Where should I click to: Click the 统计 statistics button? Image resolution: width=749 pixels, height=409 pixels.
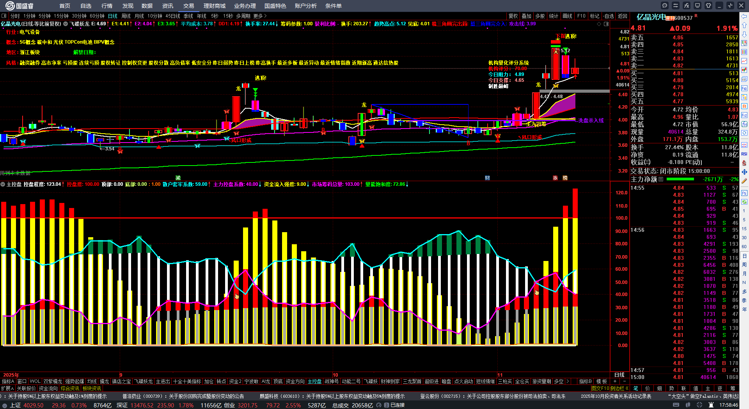coord(554,16)
